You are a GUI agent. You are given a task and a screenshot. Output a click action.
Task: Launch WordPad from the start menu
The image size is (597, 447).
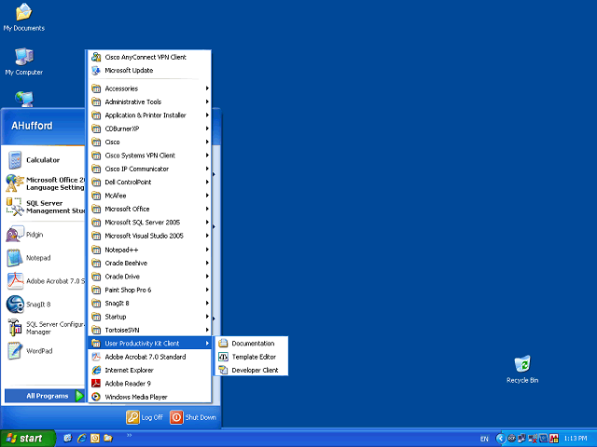(43, 351)
